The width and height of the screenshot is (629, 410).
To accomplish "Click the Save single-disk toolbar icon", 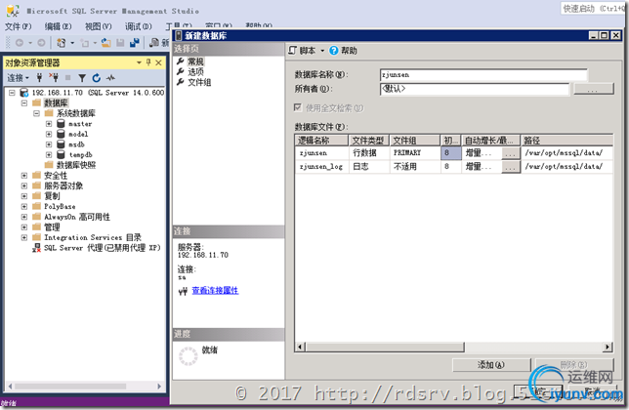I will 120,43.
